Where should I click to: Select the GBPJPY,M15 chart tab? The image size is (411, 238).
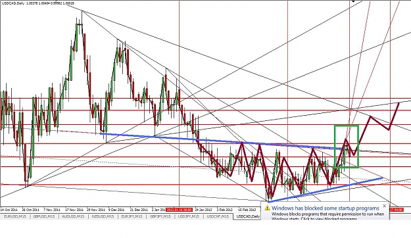pos(160,216)
